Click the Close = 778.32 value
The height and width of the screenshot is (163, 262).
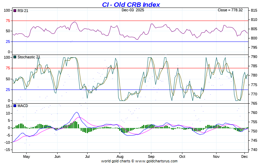230,10
